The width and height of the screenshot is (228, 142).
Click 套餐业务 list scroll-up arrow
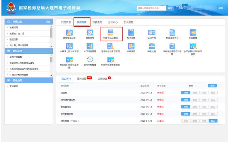pos(51,56)
